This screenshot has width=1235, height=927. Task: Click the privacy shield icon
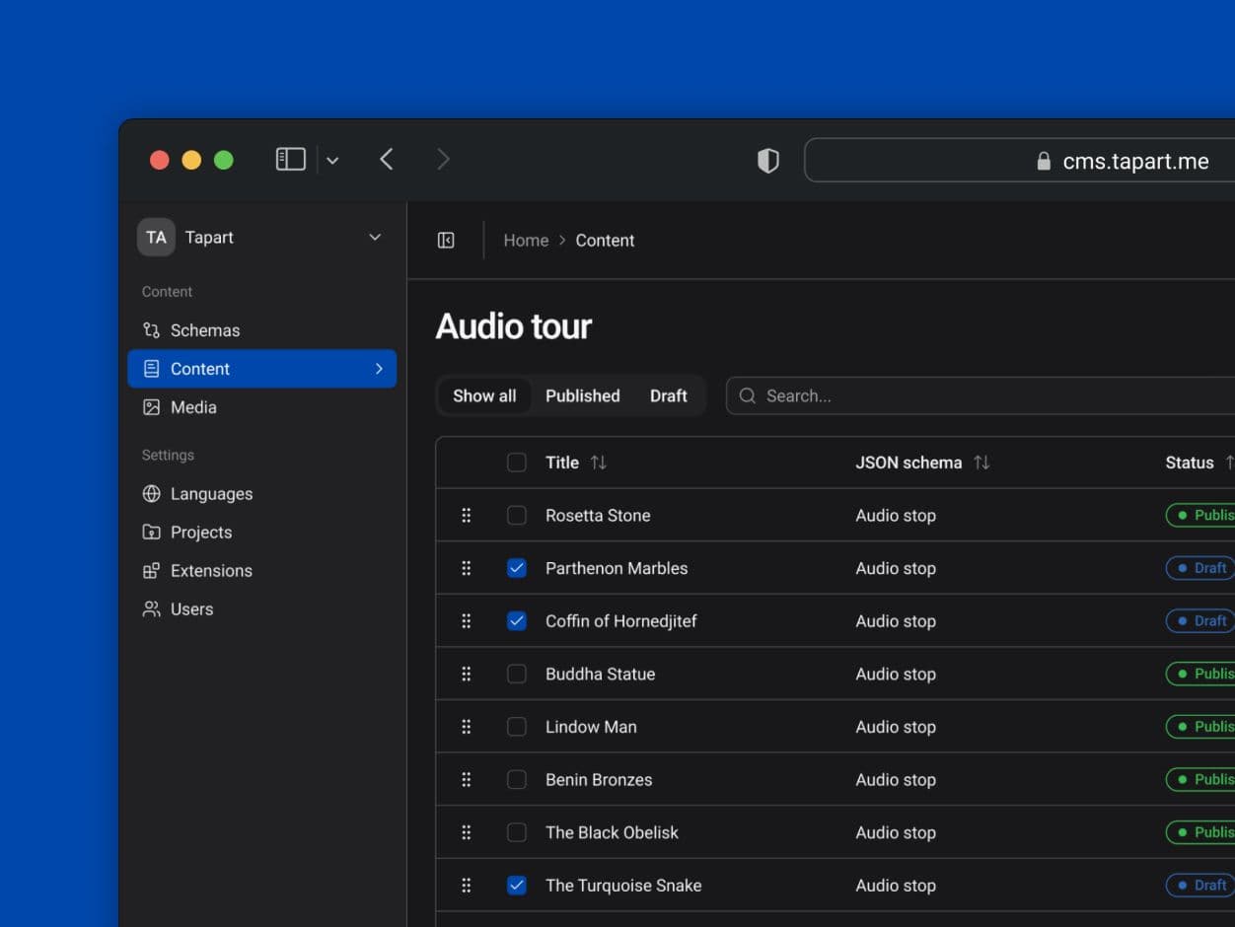click(767, 161)
